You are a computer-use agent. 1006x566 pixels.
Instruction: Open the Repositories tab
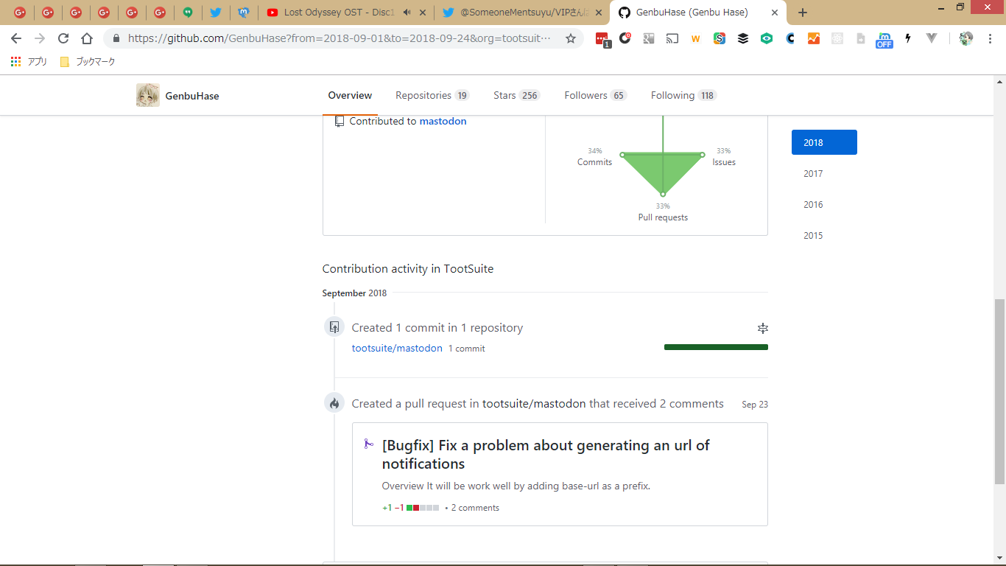(x=432, y=96)
